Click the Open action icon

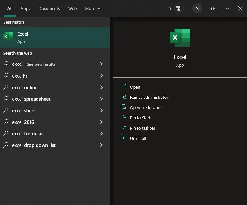(124, 86)
